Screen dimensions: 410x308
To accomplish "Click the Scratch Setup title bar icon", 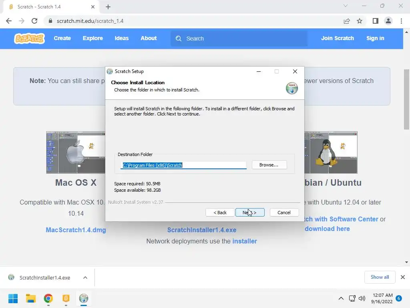I will 110,71.
